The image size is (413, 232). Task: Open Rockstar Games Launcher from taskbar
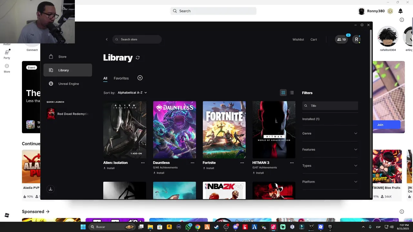tap(169, 227)
